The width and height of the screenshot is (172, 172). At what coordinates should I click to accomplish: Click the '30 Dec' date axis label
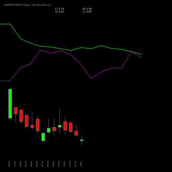(9, 164)
